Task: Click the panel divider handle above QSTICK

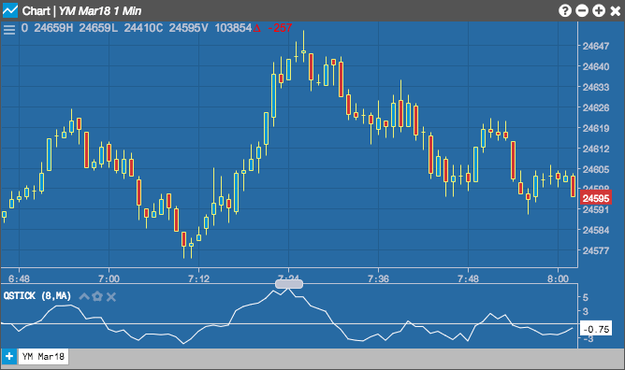Action: point(289,284)
